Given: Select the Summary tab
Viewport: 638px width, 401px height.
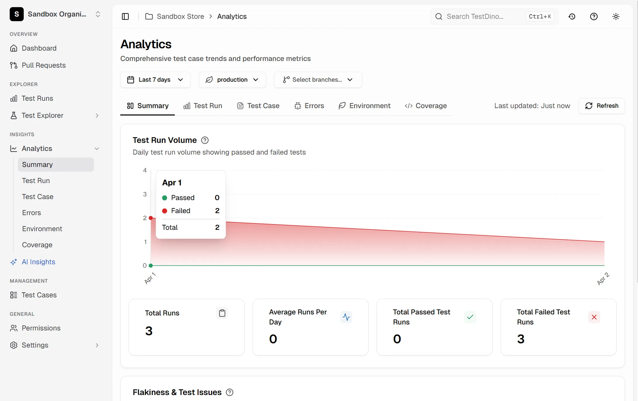Looking at the screenshot, I should coord(148,106).
